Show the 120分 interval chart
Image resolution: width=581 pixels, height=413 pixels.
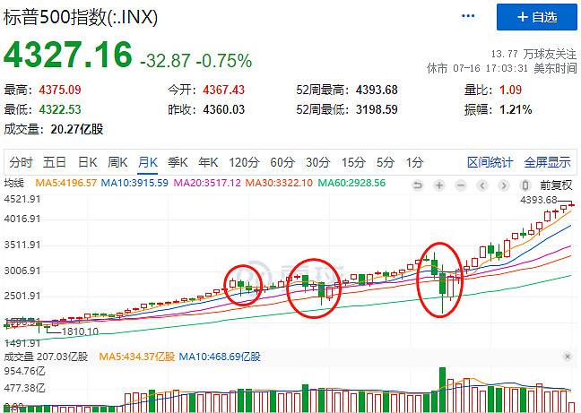coord(244,162)
